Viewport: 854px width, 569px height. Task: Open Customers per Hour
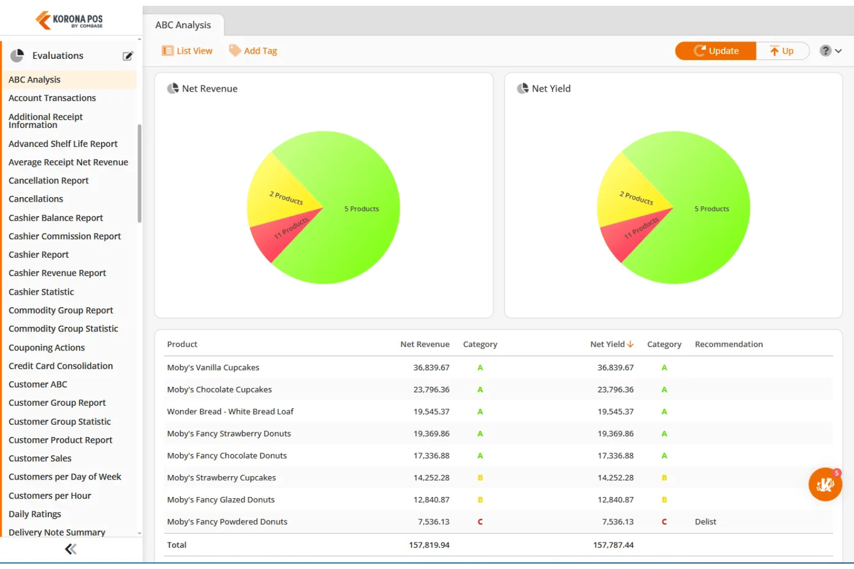tap(50, 496)
